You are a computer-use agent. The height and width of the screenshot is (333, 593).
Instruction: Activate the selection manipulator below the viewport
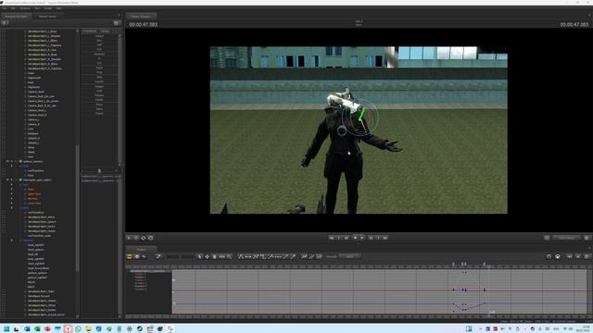[129, 238]
